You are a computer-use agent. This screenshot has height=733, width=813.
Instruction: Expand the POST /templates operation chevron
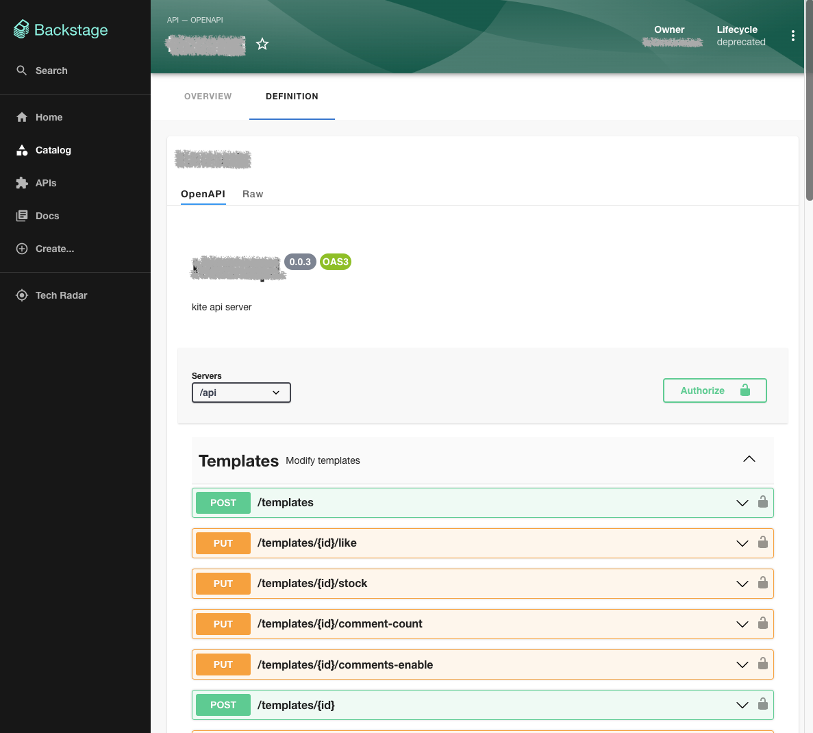742,503
